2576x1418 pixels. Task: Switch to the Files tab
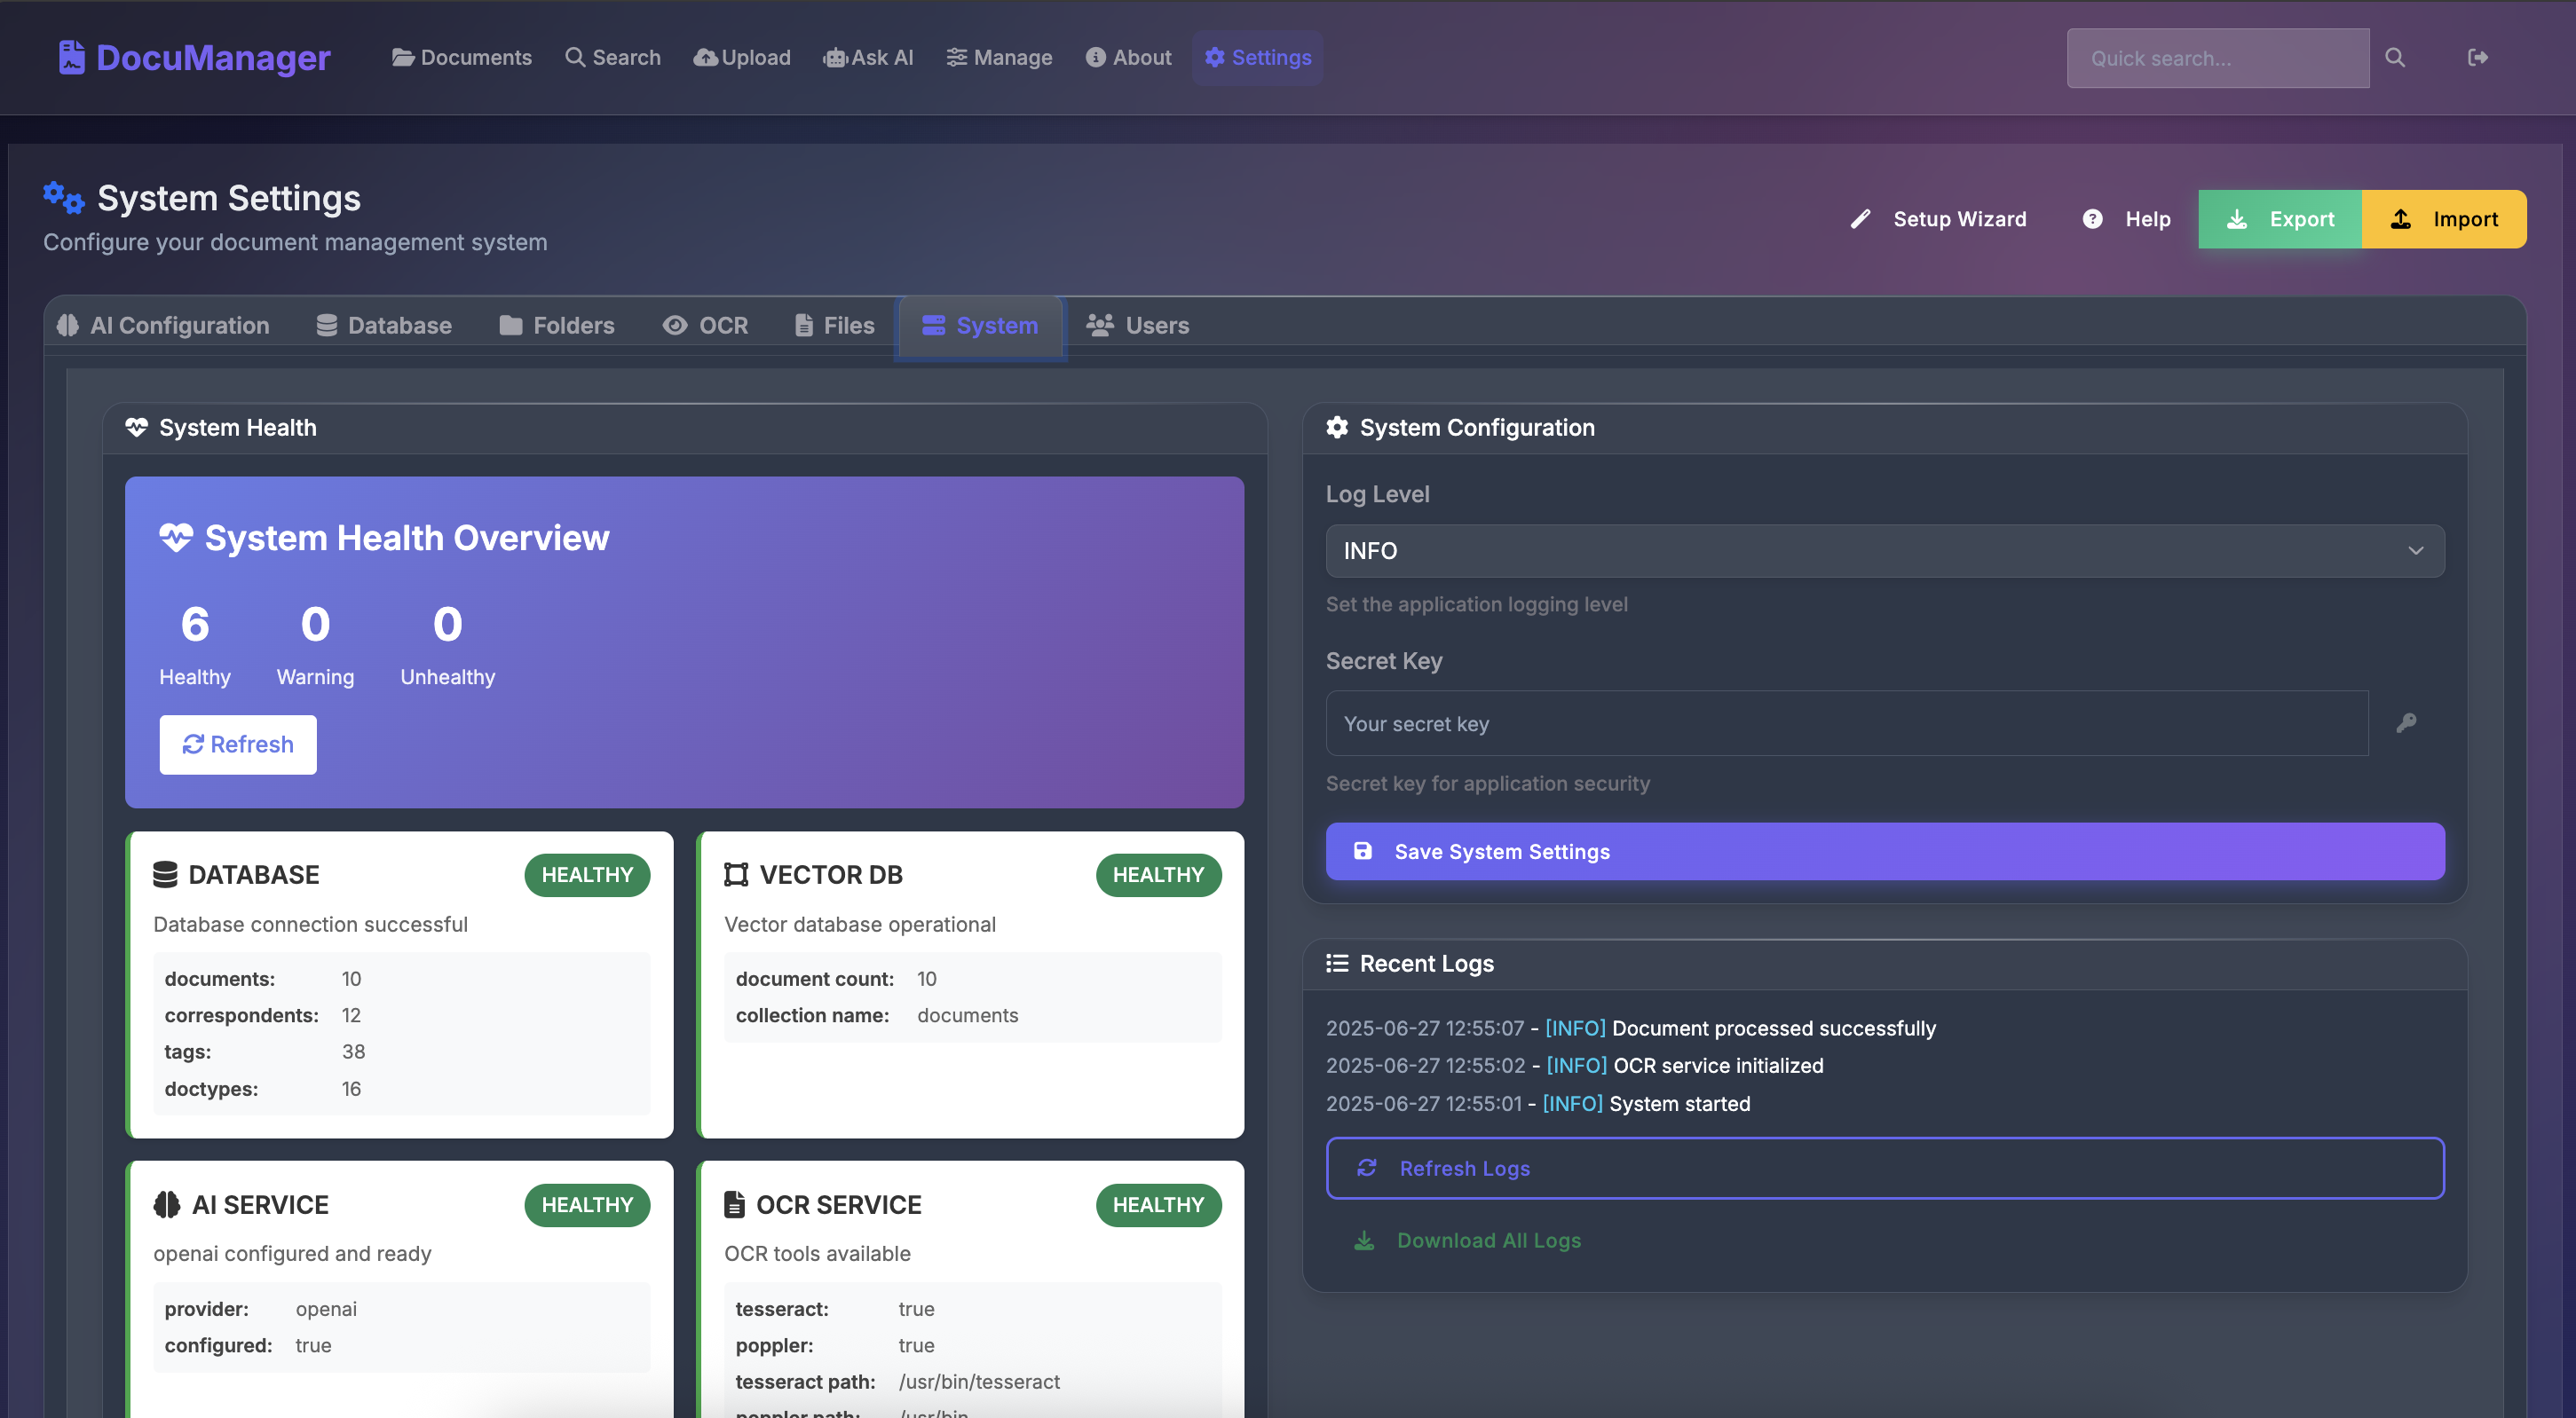coord(834,326)
